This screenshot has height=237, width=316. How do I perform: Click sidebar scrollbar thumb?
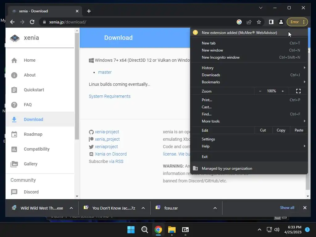pyautogui.click(x=77, y=86)
